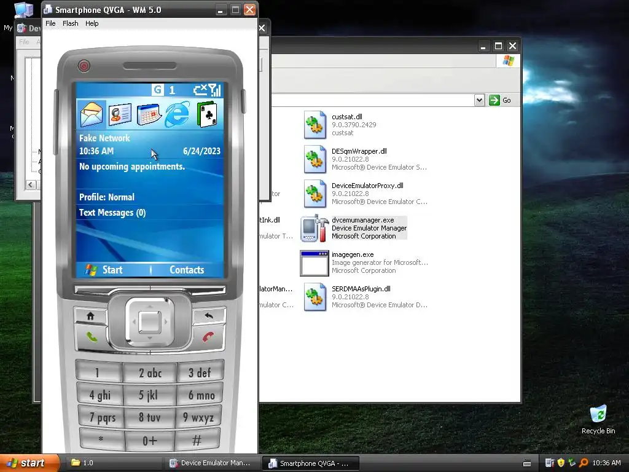This screenshot has width=629, height=472.
Task: Select No upcoming appointments entry
Action: tap(150, 167)
